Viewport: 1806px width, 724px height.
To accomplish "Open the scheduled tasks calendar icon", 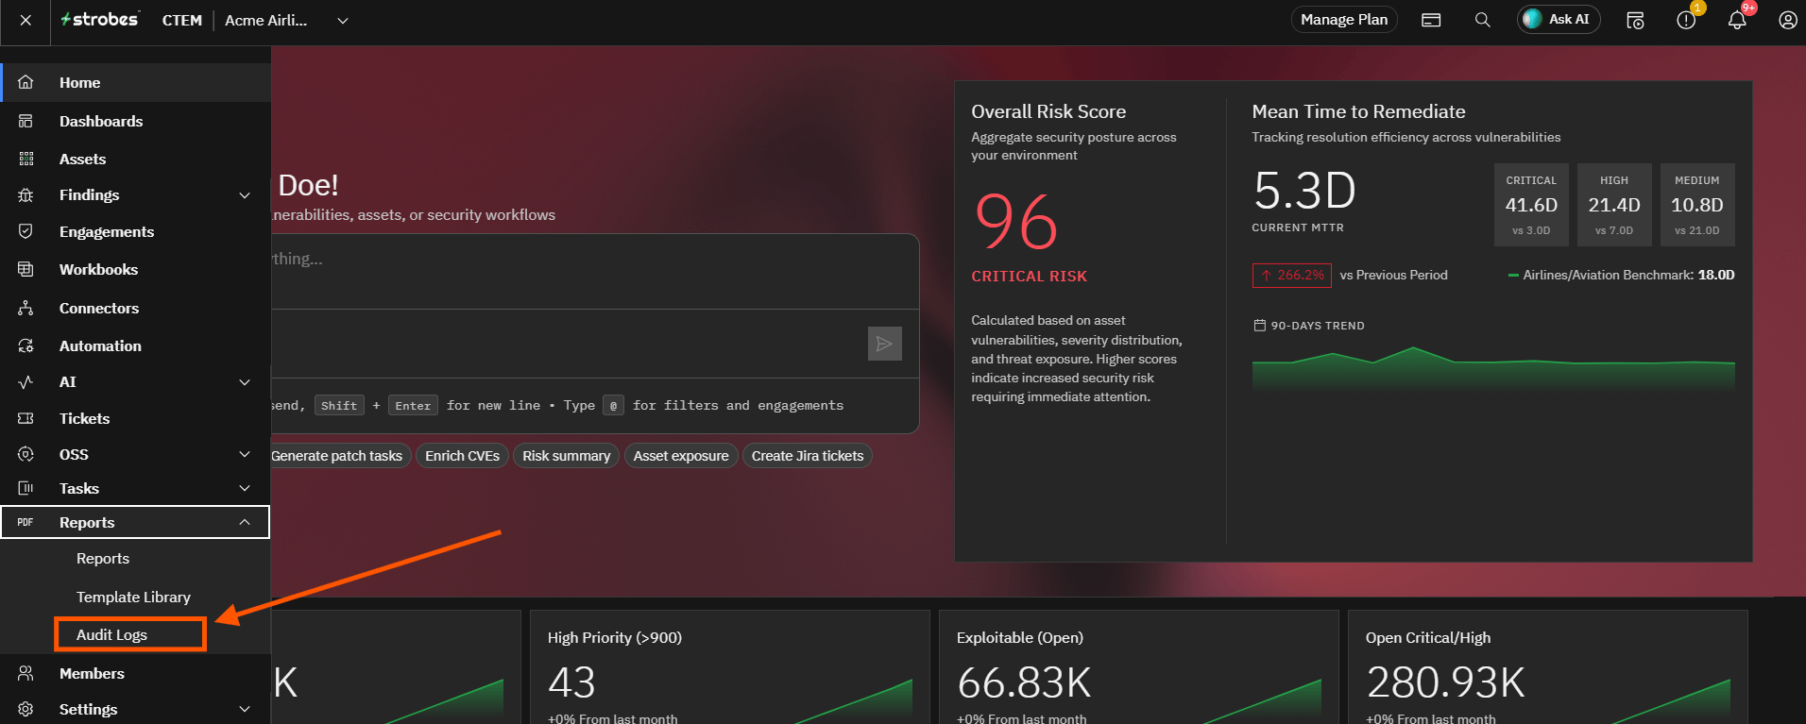I will tap(1635, 20).
